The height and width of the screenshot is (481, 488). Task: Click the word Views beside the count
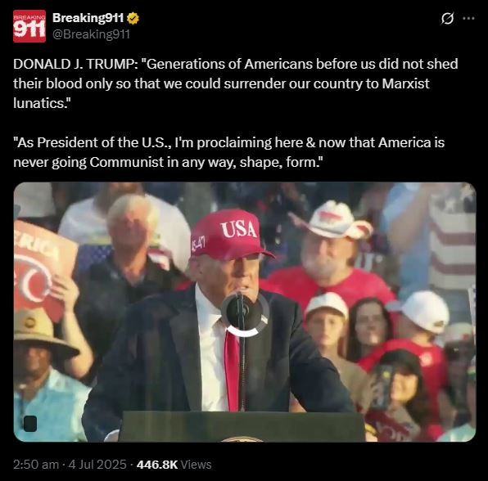[196, 465]
